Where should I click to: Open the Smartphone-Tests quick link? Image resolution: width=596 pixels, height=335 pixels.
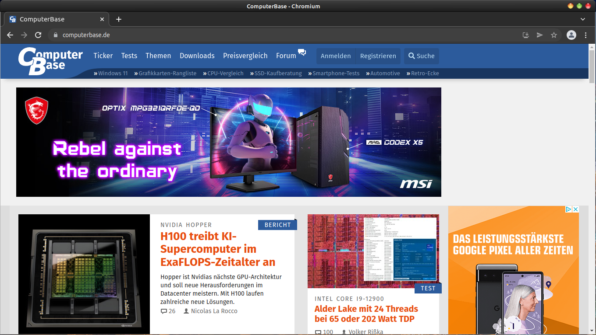(333, 73)
